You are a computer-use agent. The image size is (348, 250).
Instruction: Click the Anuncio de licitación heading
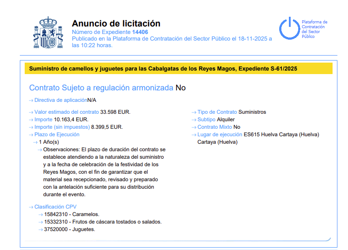(116, 23)
